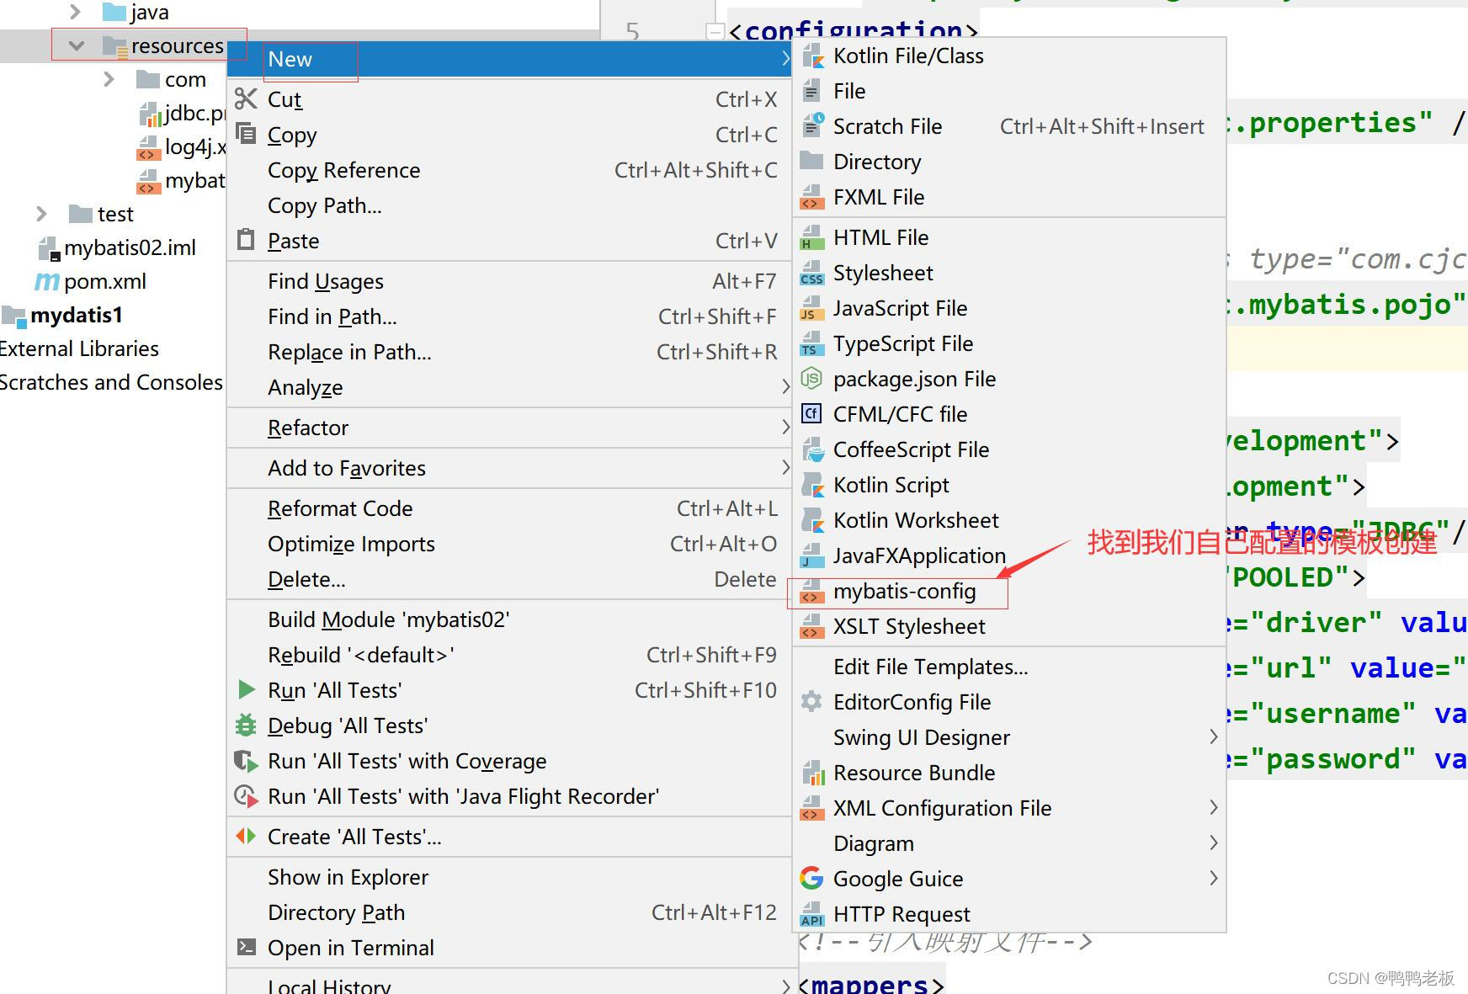This screenshot has width=1468, height=994.
Task: Create a new HTTP Request file
Action: 901,913
